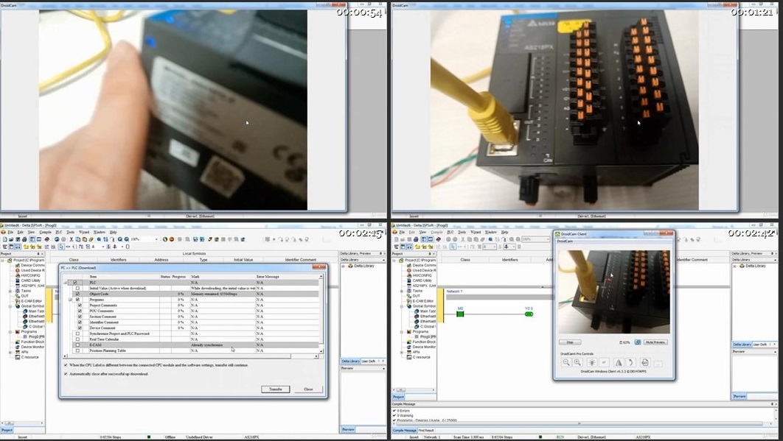Open zoom 100% dropdown in 00:02:15 frame

(156, 239)
